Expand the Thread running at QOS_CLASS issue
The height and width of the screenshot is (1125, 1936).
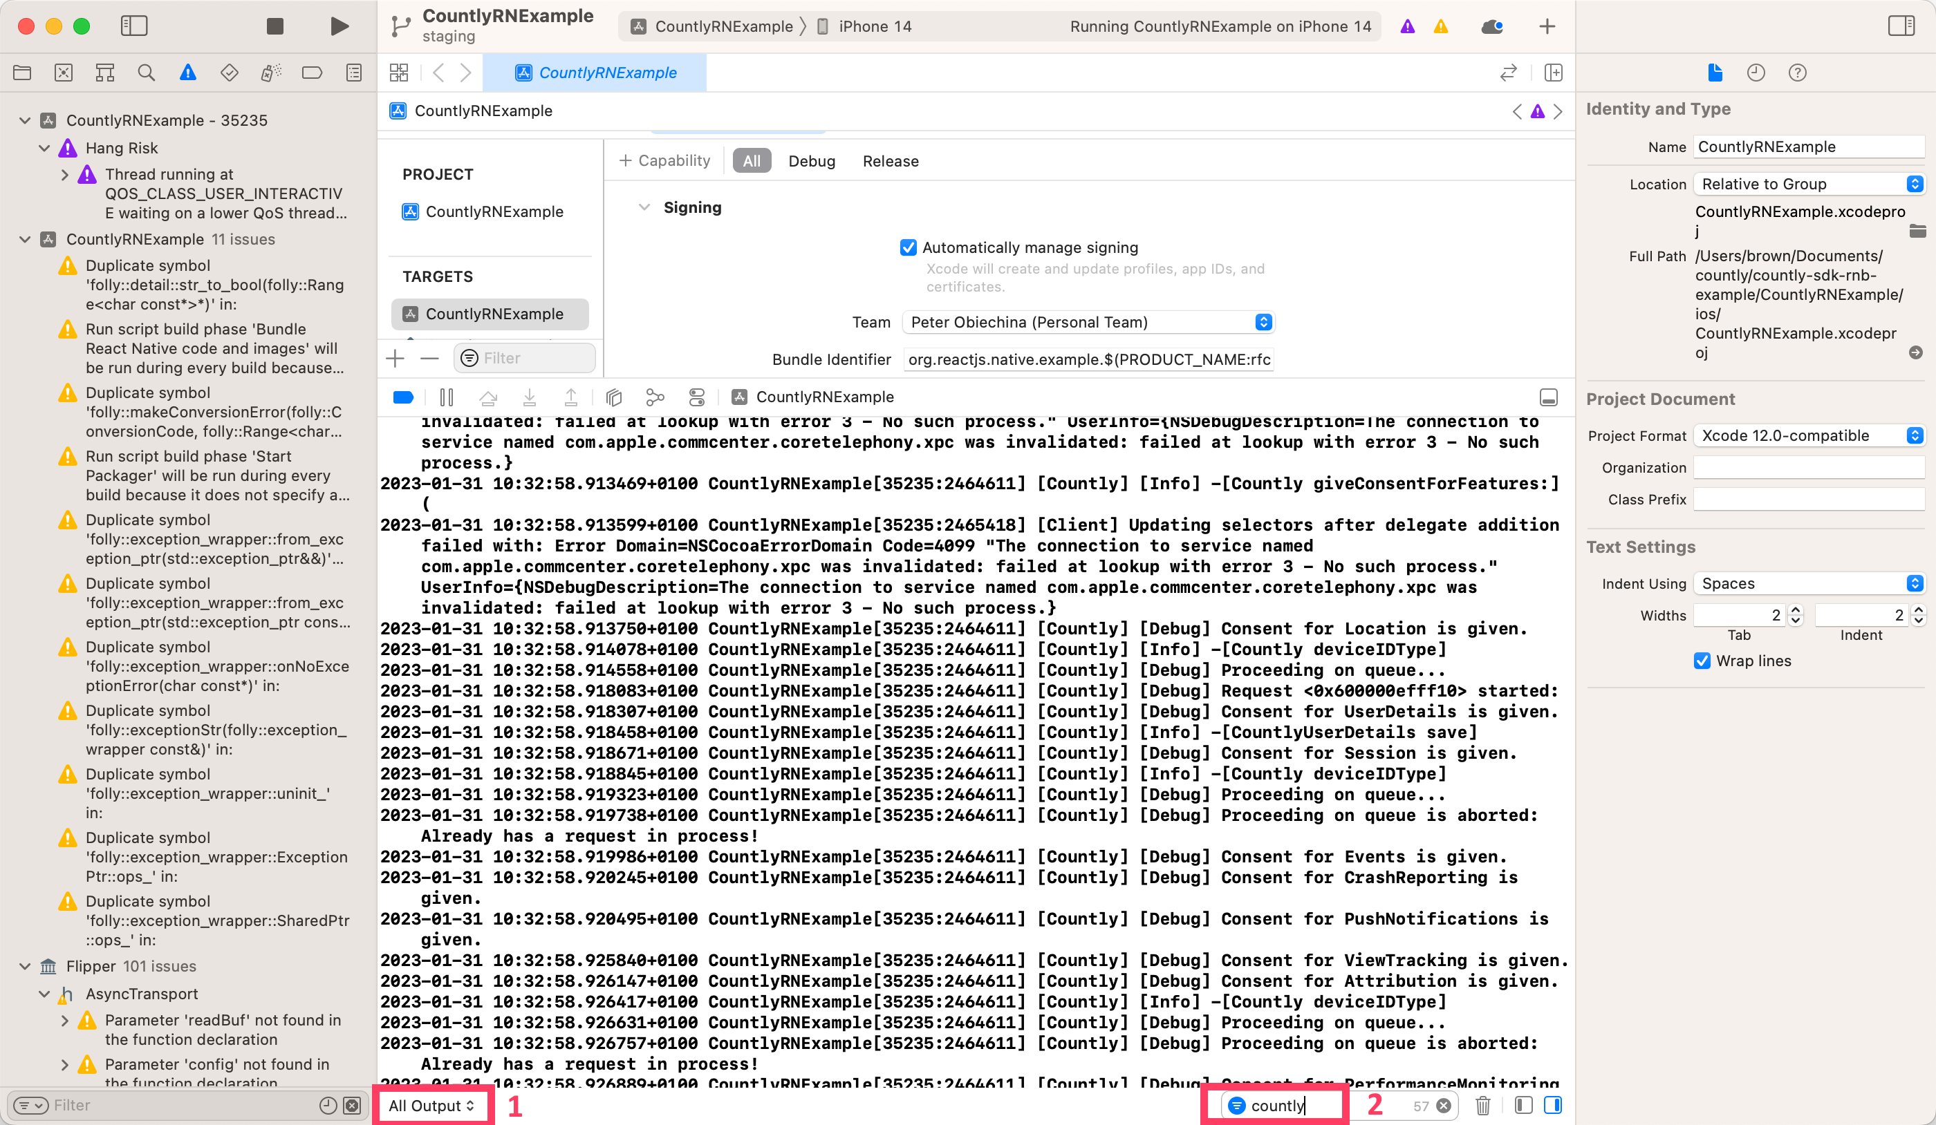[x=64, y=175]
